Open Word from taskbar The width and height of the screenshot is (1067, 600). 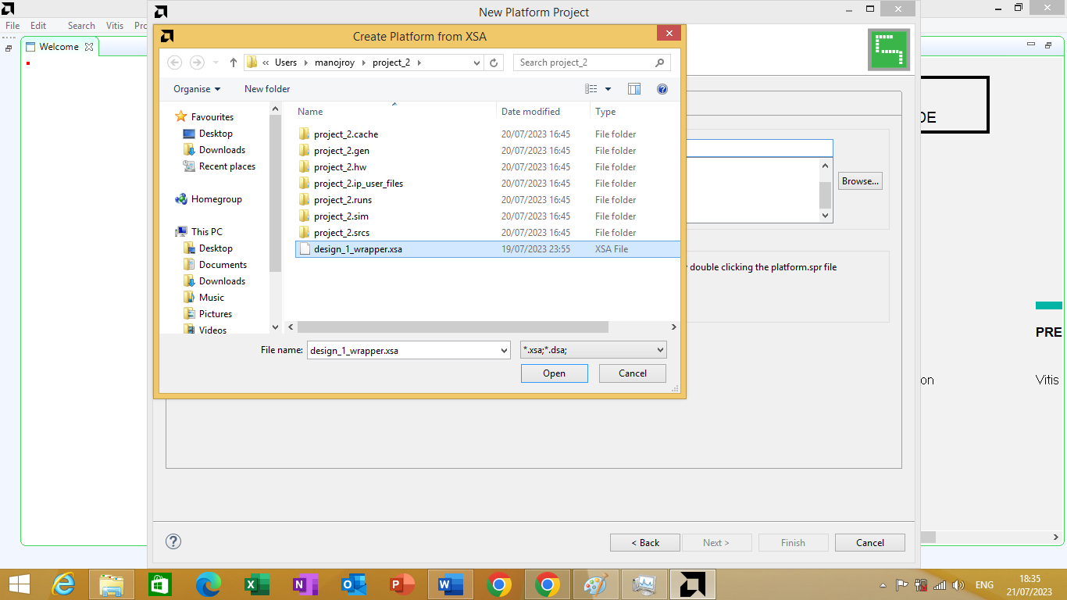point(451,584)
